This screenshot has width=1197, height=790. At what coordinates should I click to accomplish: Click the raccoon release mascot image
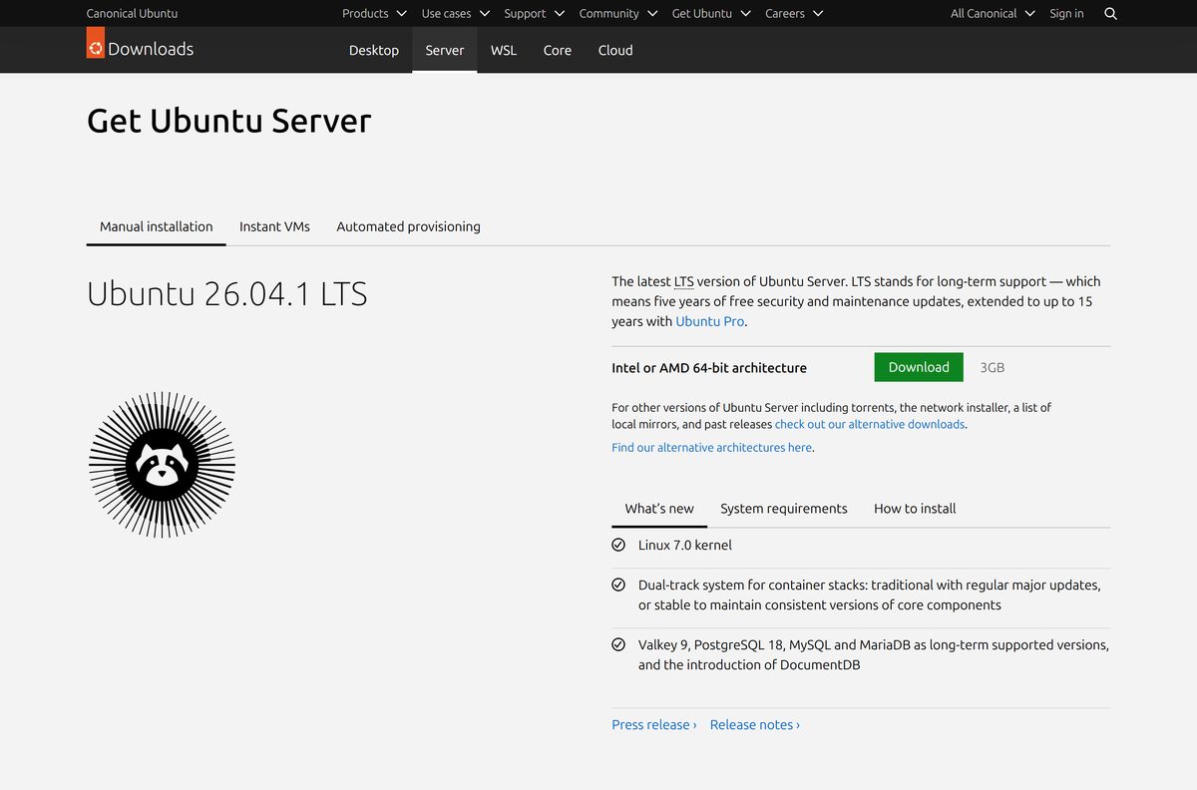pos(163,465)
